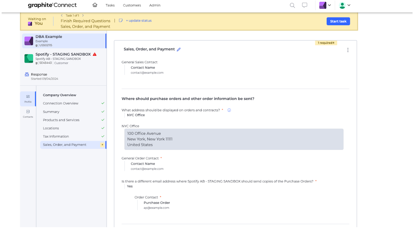The height and width of the screenshot is (237, 416).
Task: Open the three-dot menu on the card
Action: click(347, 50)
